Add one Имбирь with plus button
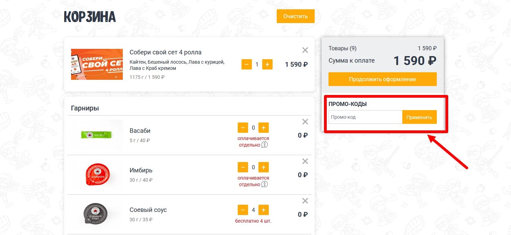Image resolution: width=511 pixels, height=235 pixels. [x=264, y=168]
